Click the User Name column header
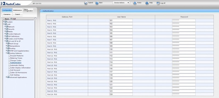The width and height of the screenshot is (219, 98). pos(121,17)
